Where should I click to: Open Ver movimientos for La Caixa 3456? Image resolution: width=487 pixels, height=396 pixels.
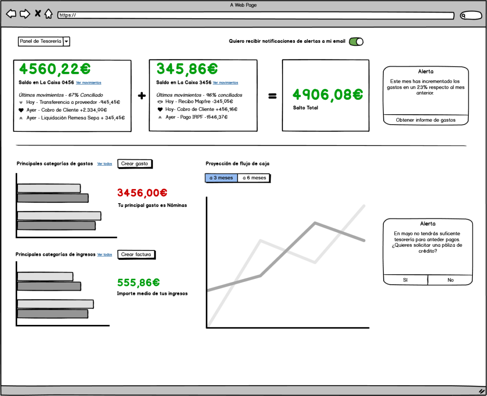(x=226, y=83)
